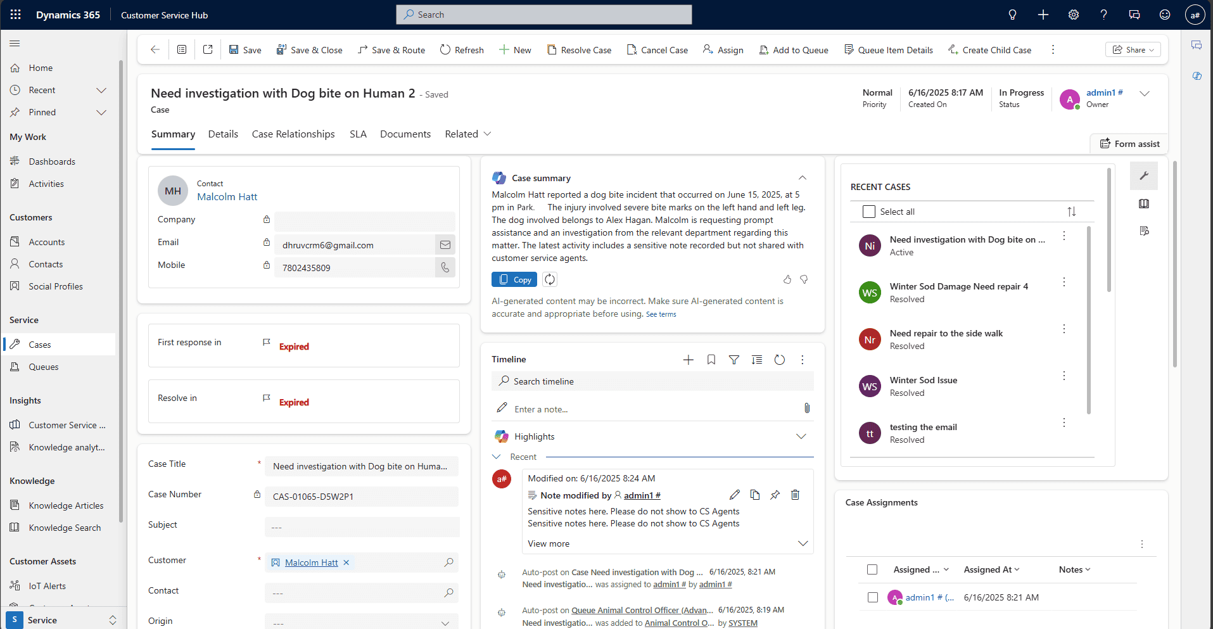The height and width of the screenshot is (629, 1213).
Task: Add a timeline record with plus icon
Action: [688, 360]
